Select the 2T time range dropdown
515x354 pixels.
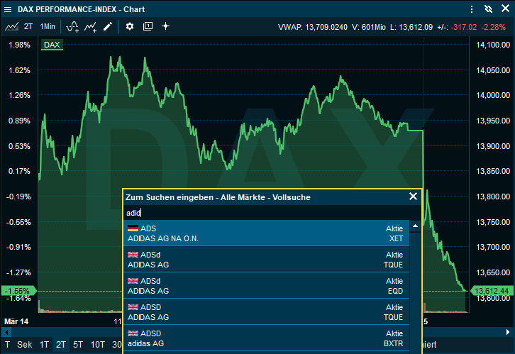pyautogui.click(x=28, y=26)
